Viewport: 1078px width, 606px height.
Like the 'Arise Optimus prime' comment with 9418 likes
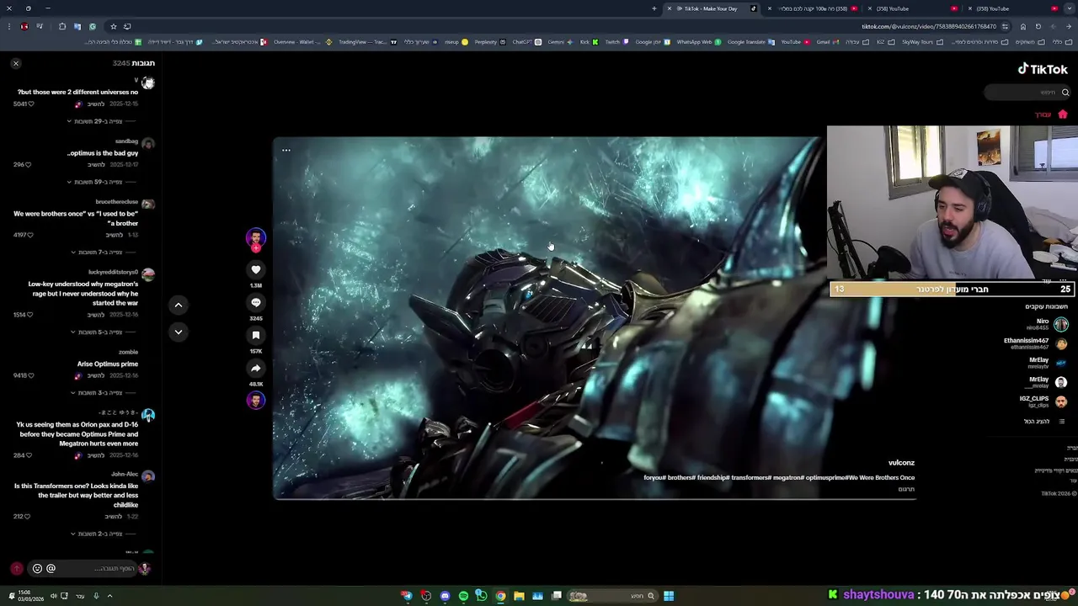29,375
